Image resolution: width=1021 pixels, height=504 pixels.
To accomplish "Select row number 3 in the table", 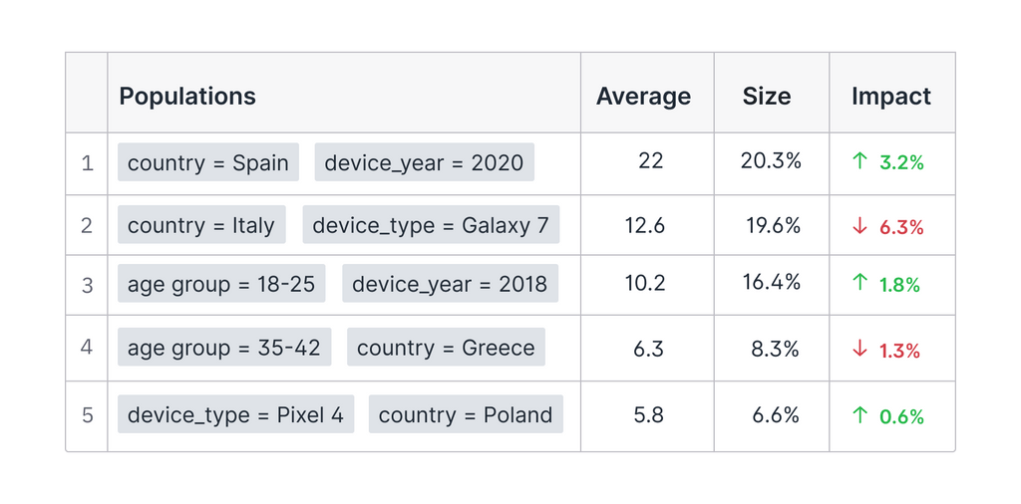I will (x=87, y=285).
